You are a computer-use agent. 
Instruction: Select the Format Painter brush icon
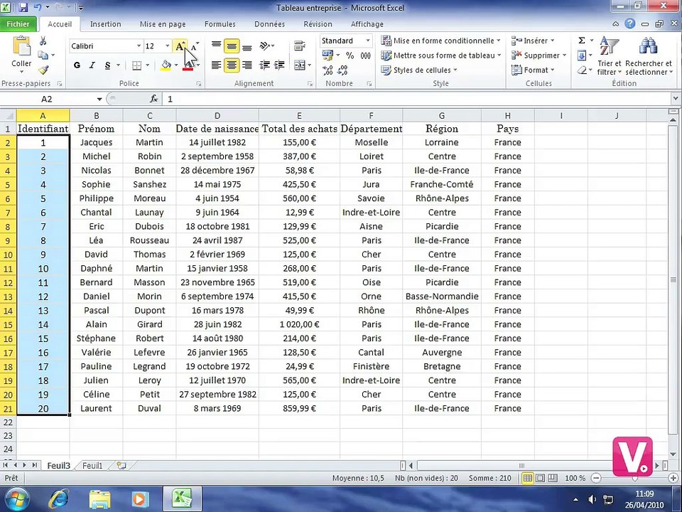pos(43,70)
